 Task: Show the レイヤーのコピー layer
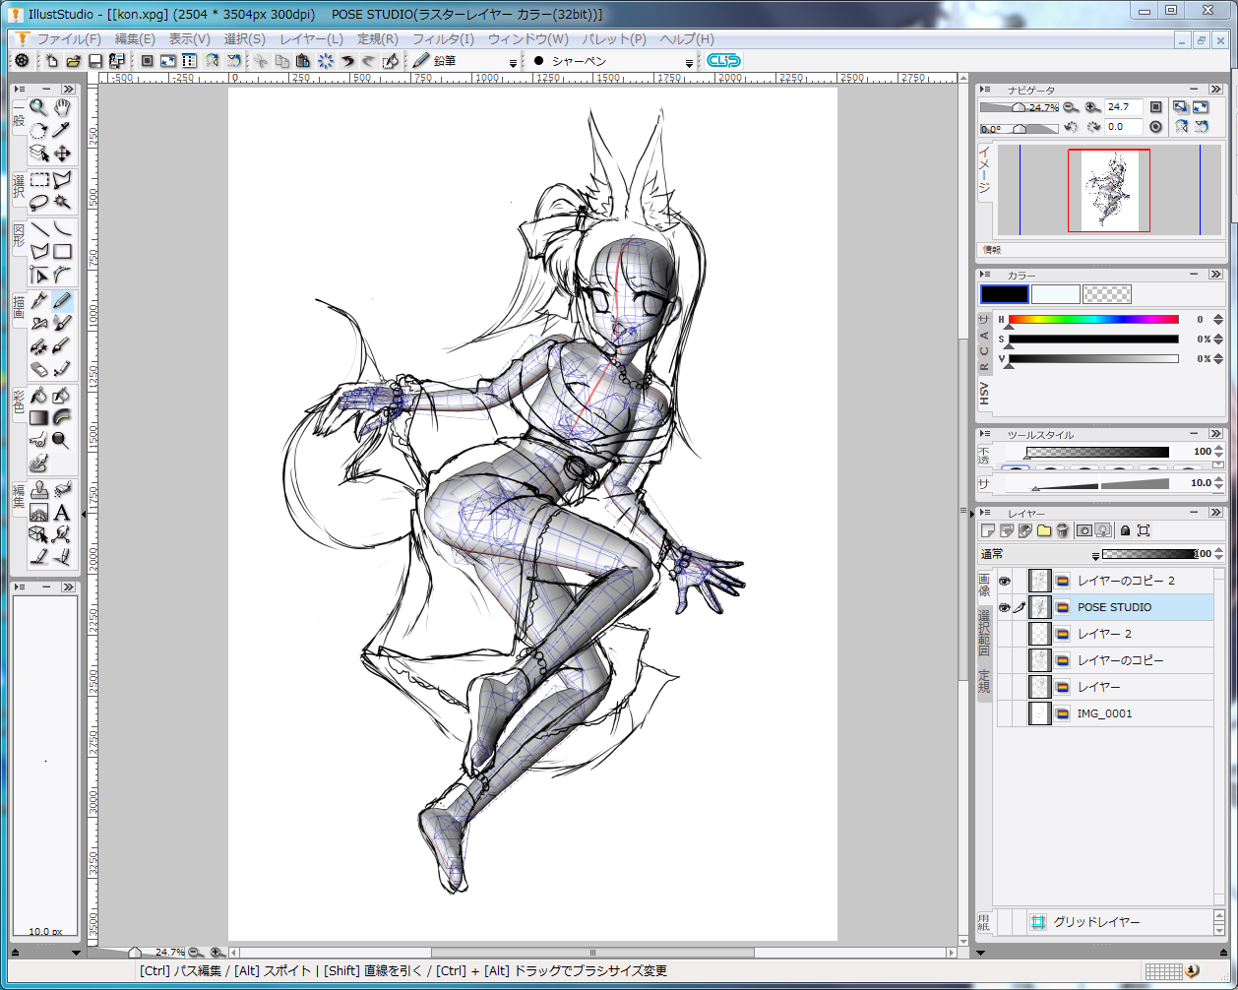(x=1004, y=661)
